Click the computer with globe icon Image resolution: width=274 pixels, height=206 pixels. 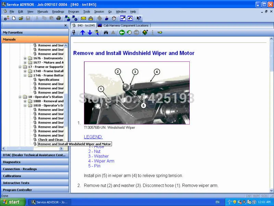point(75,18)
